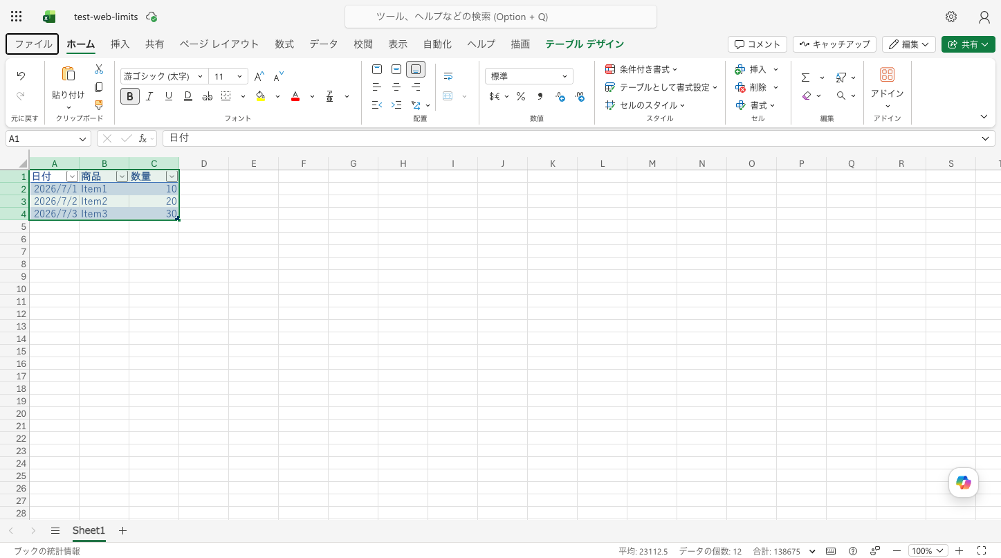Viewport: 1001px width, 558px height.
Task: Click the increase decimal icon
Action: pos(560,96)
